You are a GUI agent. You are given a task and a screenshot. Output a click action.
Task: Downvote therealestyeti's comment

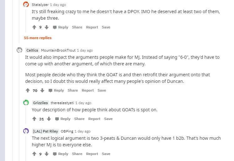[49, 119]
